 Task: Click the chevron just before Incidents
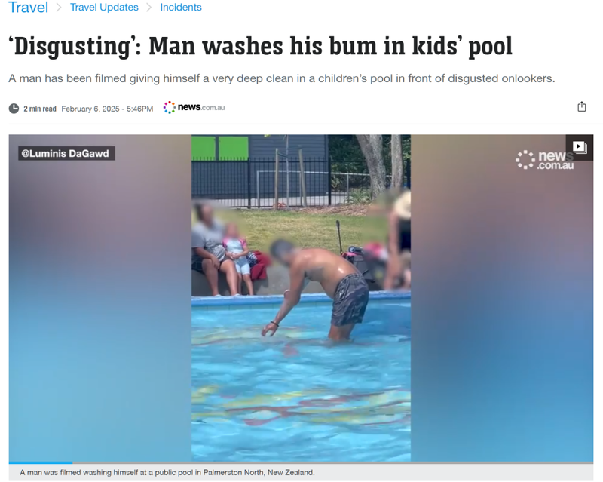pyautogui.click(x=148, y=8)
